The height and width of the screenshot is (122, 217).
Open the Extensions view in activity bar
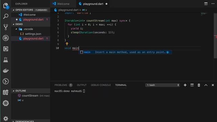[6, 49]
